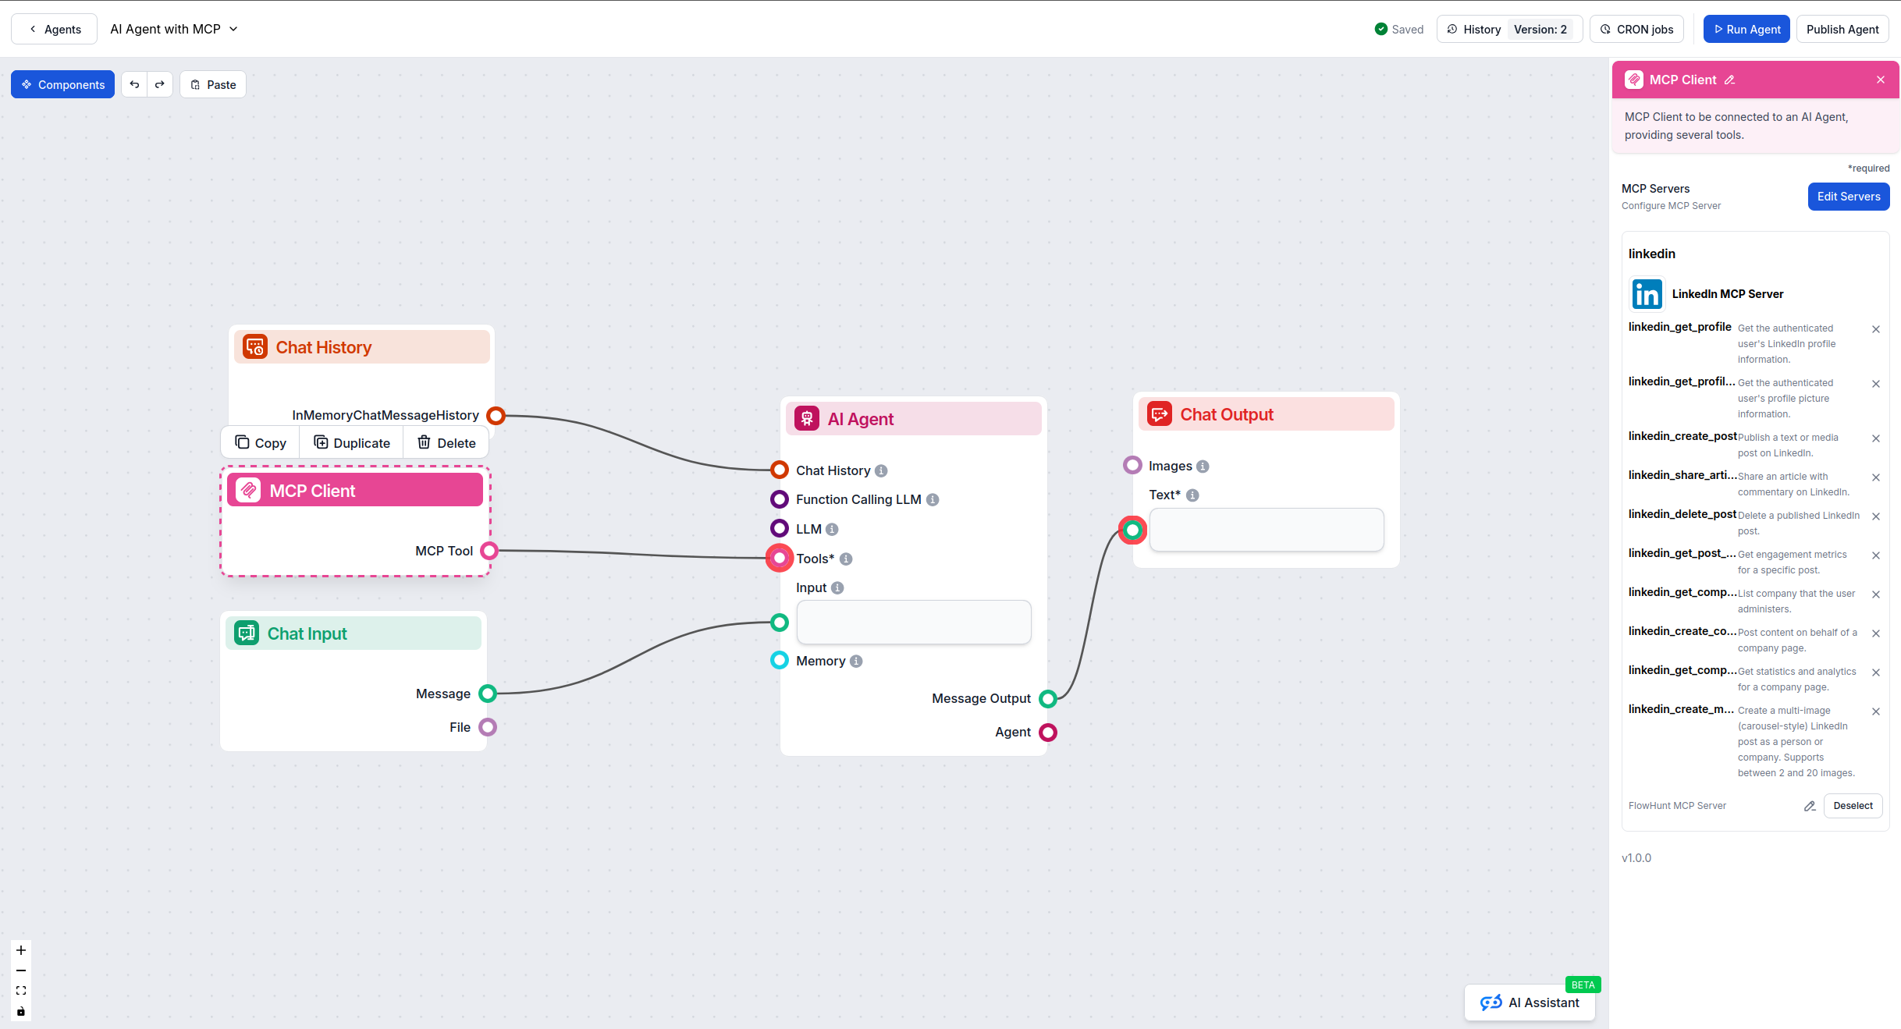Zoom in using the plus icon
Screen dimensions: 1901x1029
pyautogui.click(x=20, y=950)
